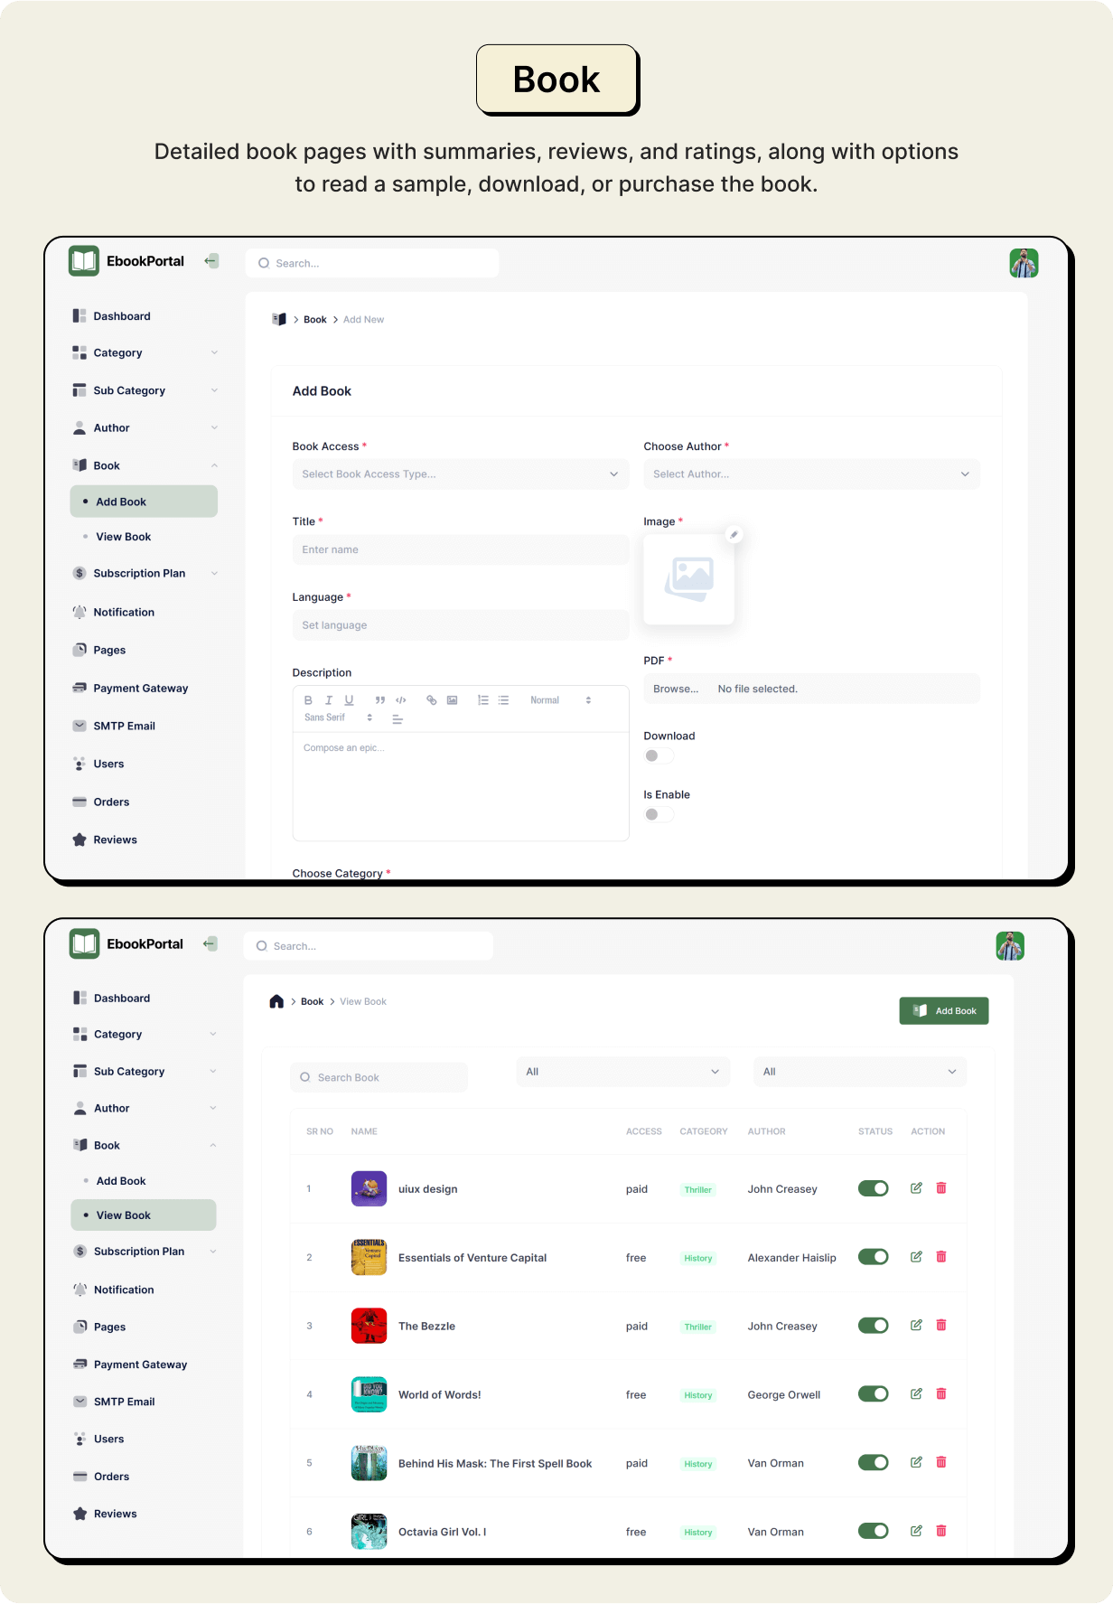Viewport: 1113px width, 1604px height.
Task: Open the Choose Author dropdown
Action: (810, 474)
